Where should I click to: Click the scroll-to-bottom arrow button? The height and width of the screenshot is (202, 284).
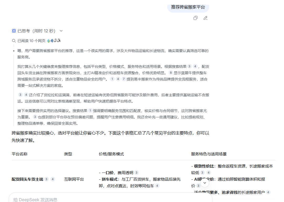click(205, 183)
